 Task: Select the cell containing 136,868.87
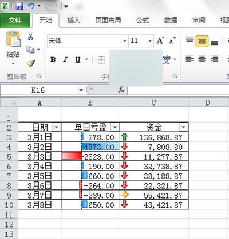tap(154, 137)
